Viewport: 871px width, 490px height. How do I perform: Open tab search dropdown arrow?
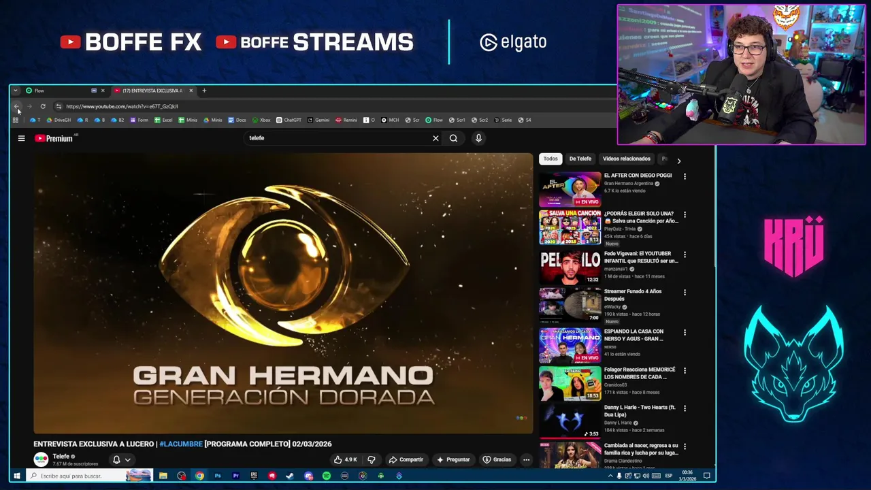(15, 91)
